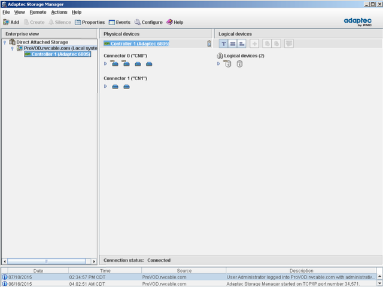Select the 07/10/2015 event row
The width and height of the screenshot is (383, 287).
click(x=189, y=277)
